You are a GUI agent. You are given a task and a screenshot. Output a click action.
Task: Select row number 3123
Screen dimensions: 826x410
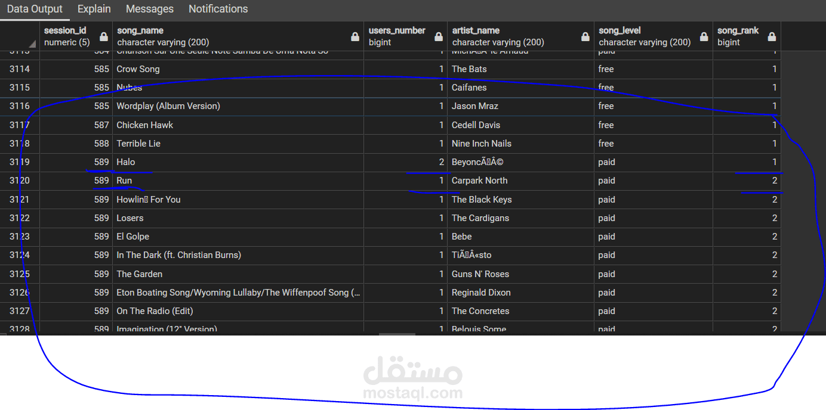pos(20,237)
